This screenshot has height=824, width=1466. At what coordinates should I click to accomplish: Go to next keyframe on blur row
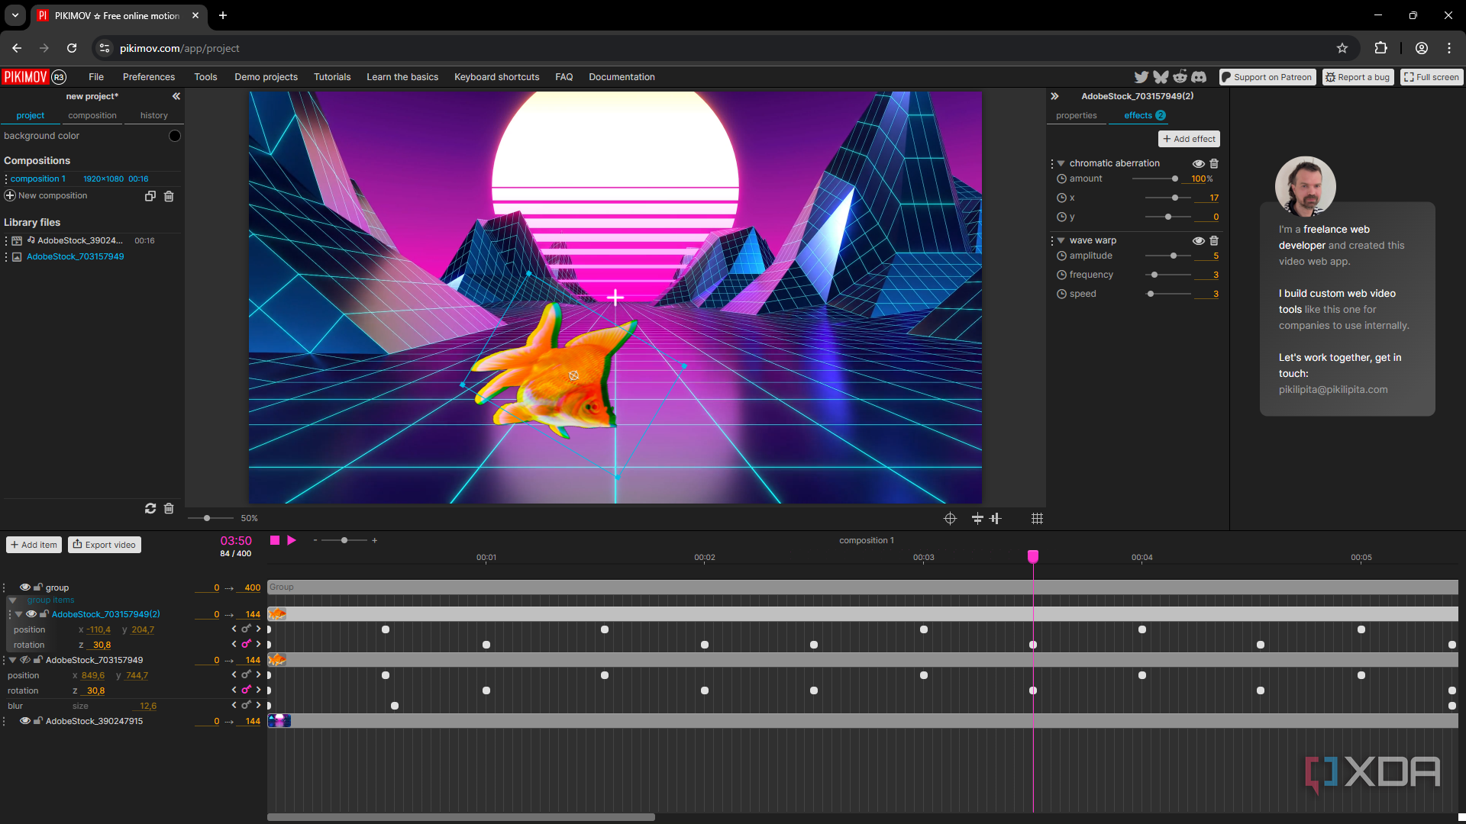tap(258, 706)
